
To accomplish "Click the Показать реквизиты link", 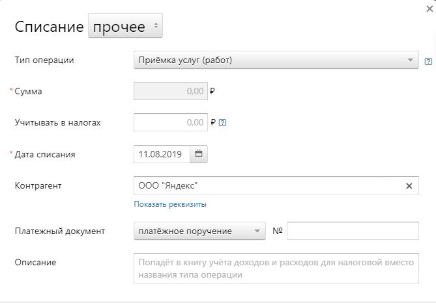I will 170,204.
